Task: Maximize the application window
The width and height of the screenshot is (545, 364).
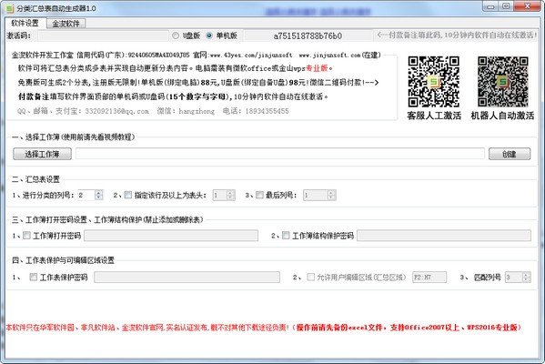Action: click(x=506, y=6)
